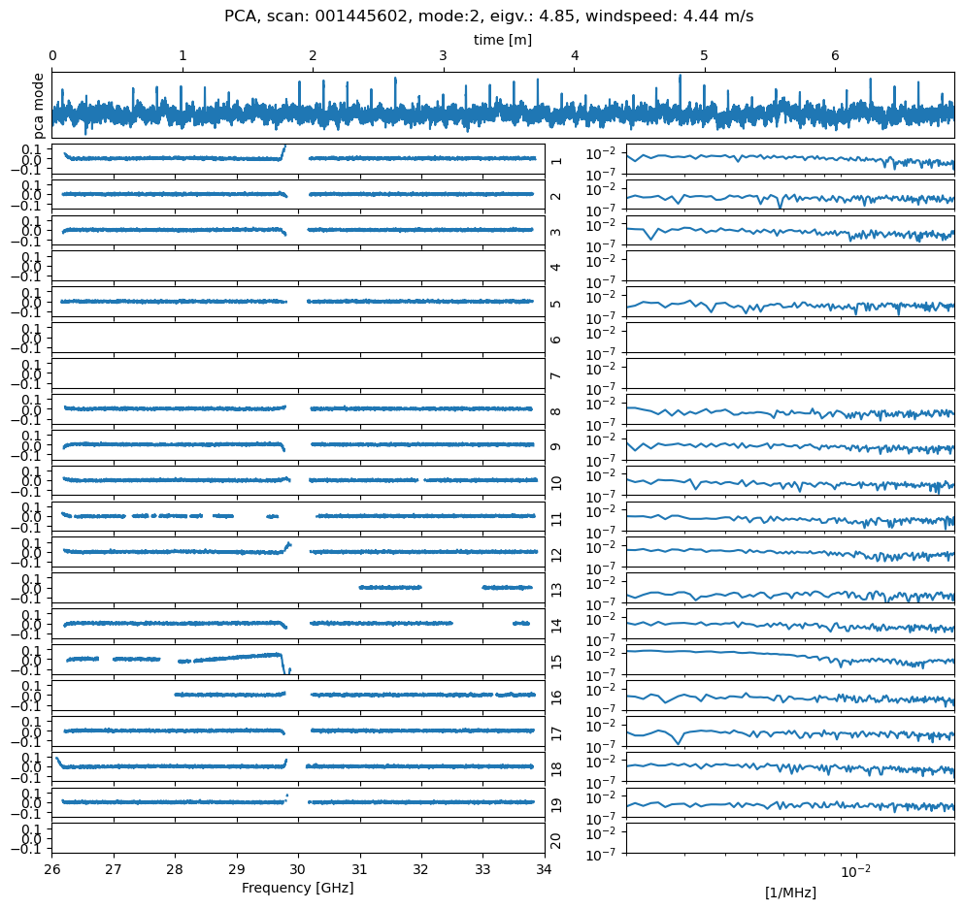Click the '[1/MHz]' axis label
The width and height of the screenshot is (964, 909).
coord(789,893)
